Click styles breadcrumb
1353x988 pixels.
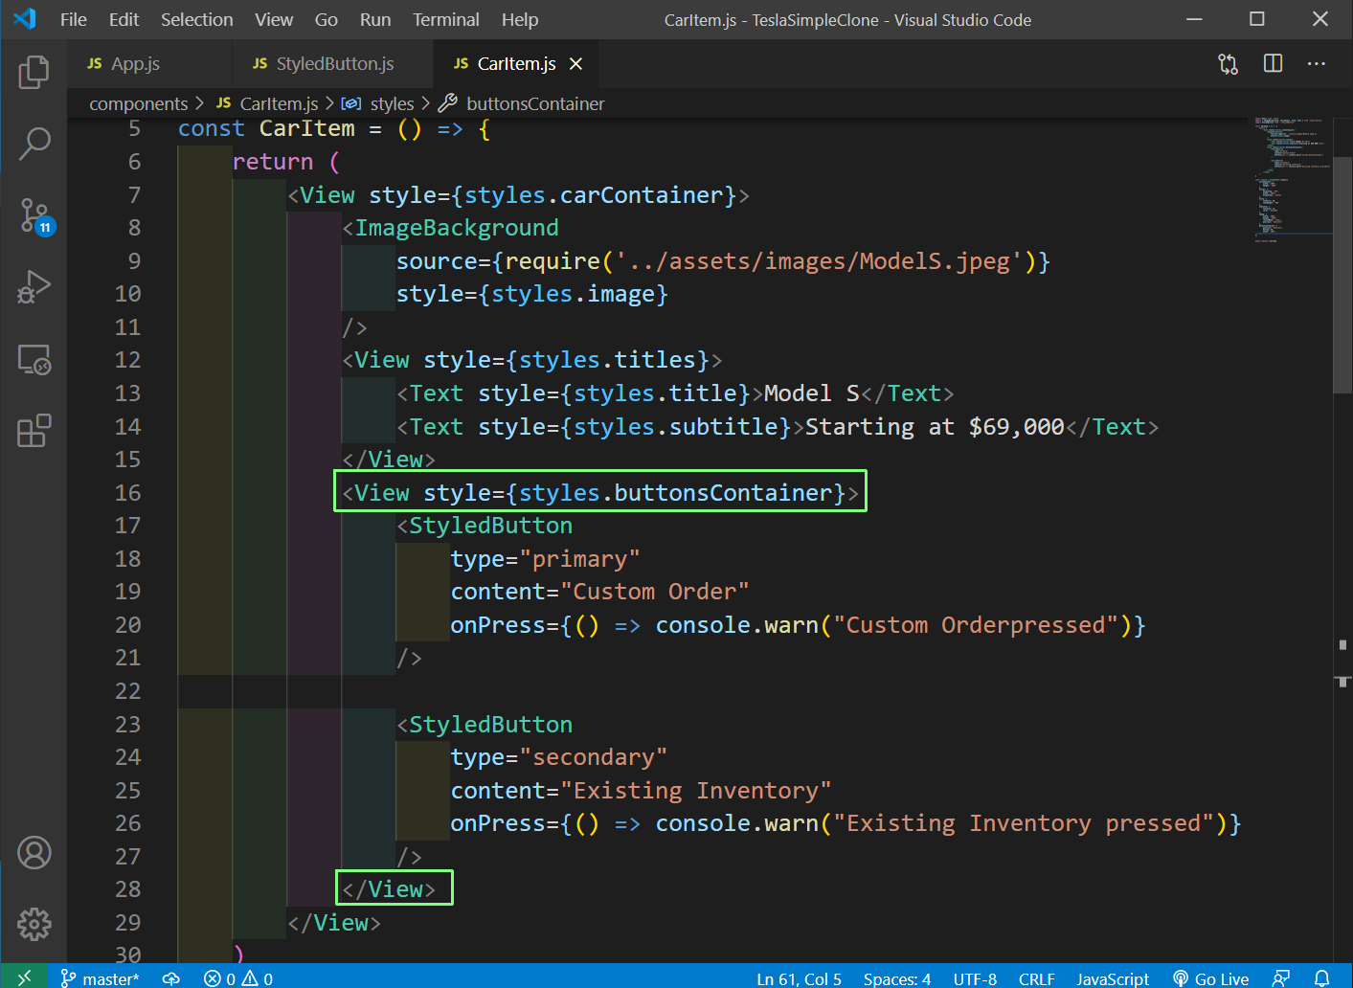380,103
